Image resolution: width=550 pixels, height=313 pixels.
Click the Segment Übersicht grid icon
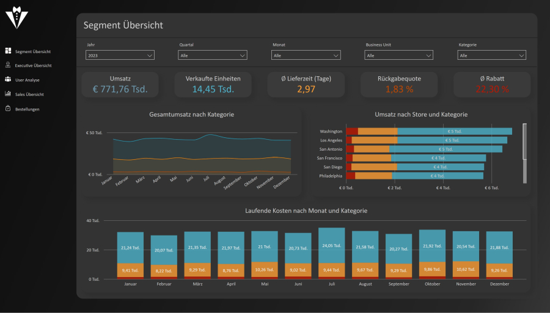8,51
